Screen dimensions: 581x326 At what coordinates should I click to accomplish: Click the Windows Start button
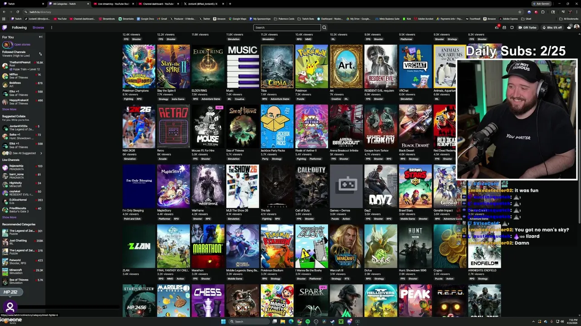(x=223, y=321)
